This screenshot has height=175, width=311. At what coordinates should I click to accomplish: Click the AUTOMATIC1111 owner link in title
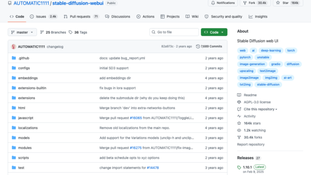tap(31, 3)
